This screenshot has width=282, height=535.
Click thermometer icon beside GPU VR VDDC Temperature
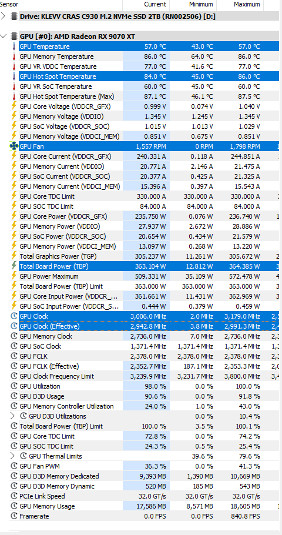(14, 66)
